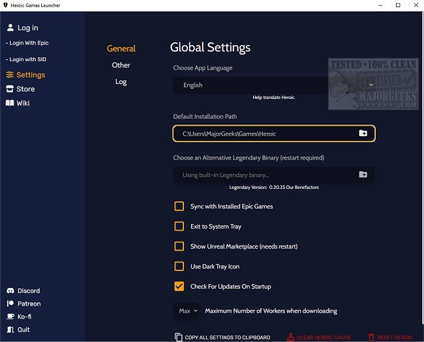Open the Patreon link in sidebar
424x342 pixels.
(x=29, y=304)
